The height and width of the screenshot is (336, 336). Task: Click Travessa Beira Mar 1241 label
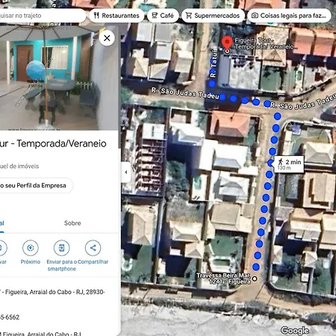tap(224, 279)
